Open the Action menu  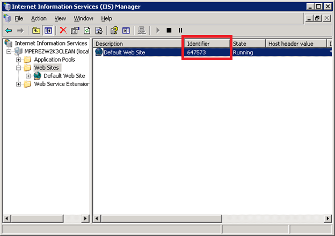point(39,18)
